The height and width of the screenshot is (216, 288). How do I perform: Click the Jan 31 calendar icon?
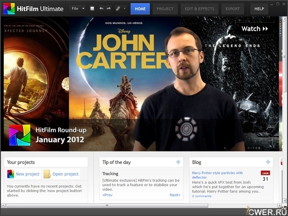tap(265, 177)
